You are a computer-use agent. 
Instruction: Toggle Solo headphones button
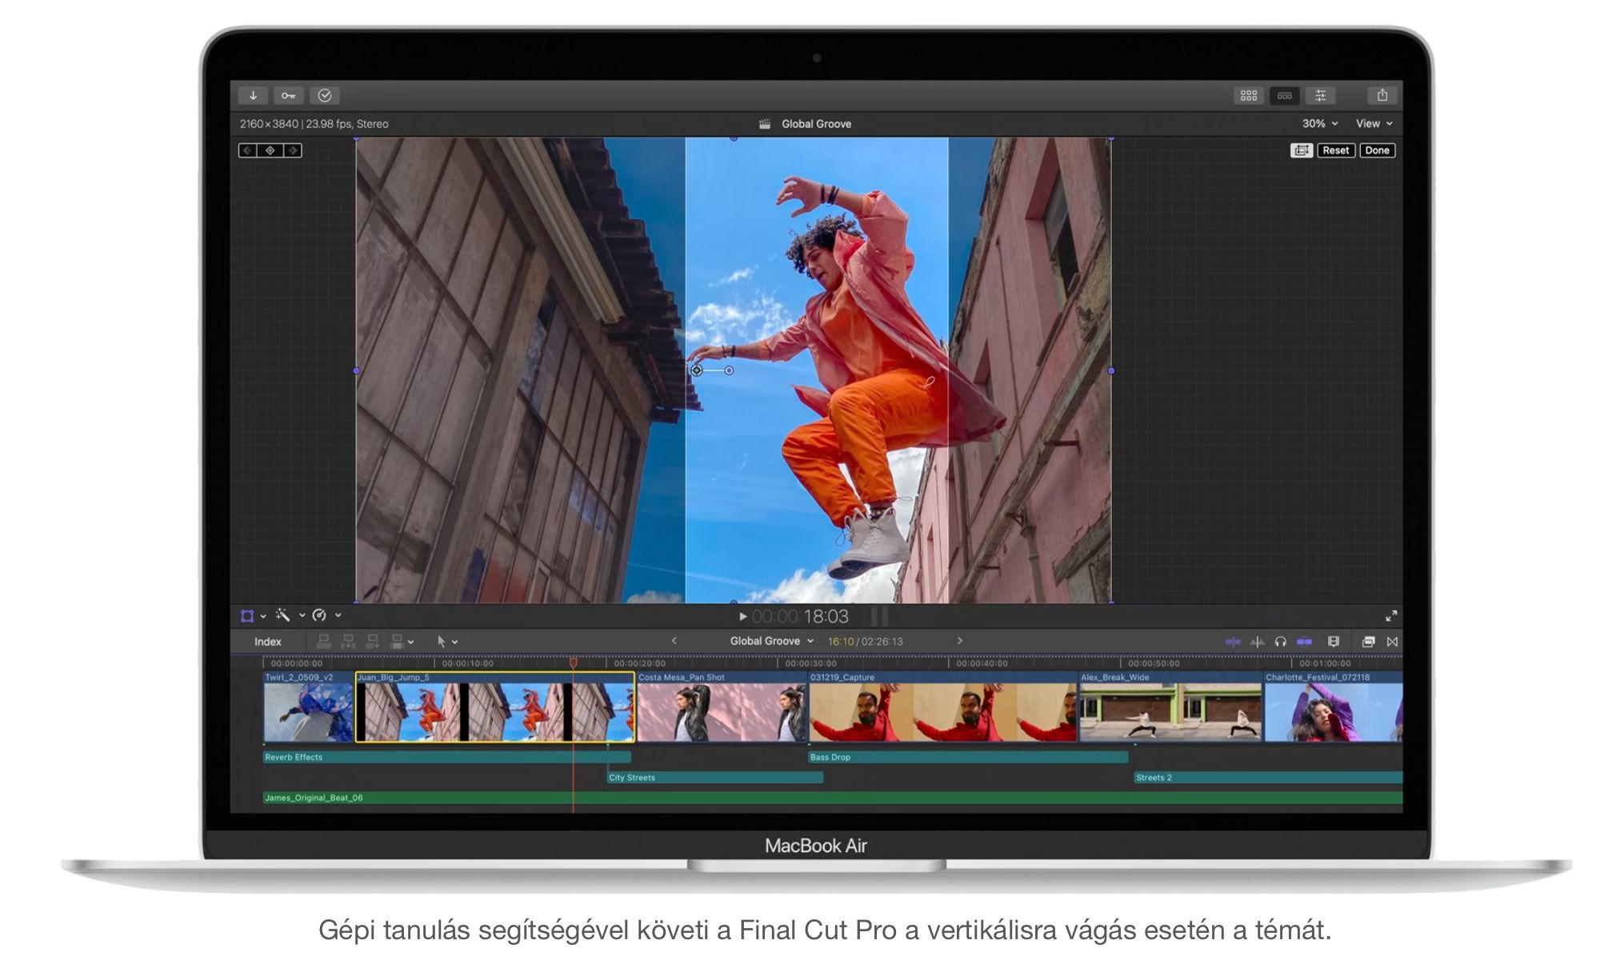click(x=1281, y=642)
